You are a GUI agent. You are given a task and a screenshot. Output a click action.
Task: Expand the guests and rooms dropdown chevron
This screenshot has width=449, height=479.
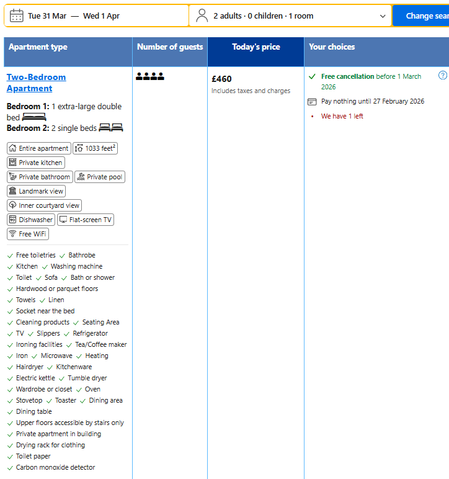click(383, 16)
